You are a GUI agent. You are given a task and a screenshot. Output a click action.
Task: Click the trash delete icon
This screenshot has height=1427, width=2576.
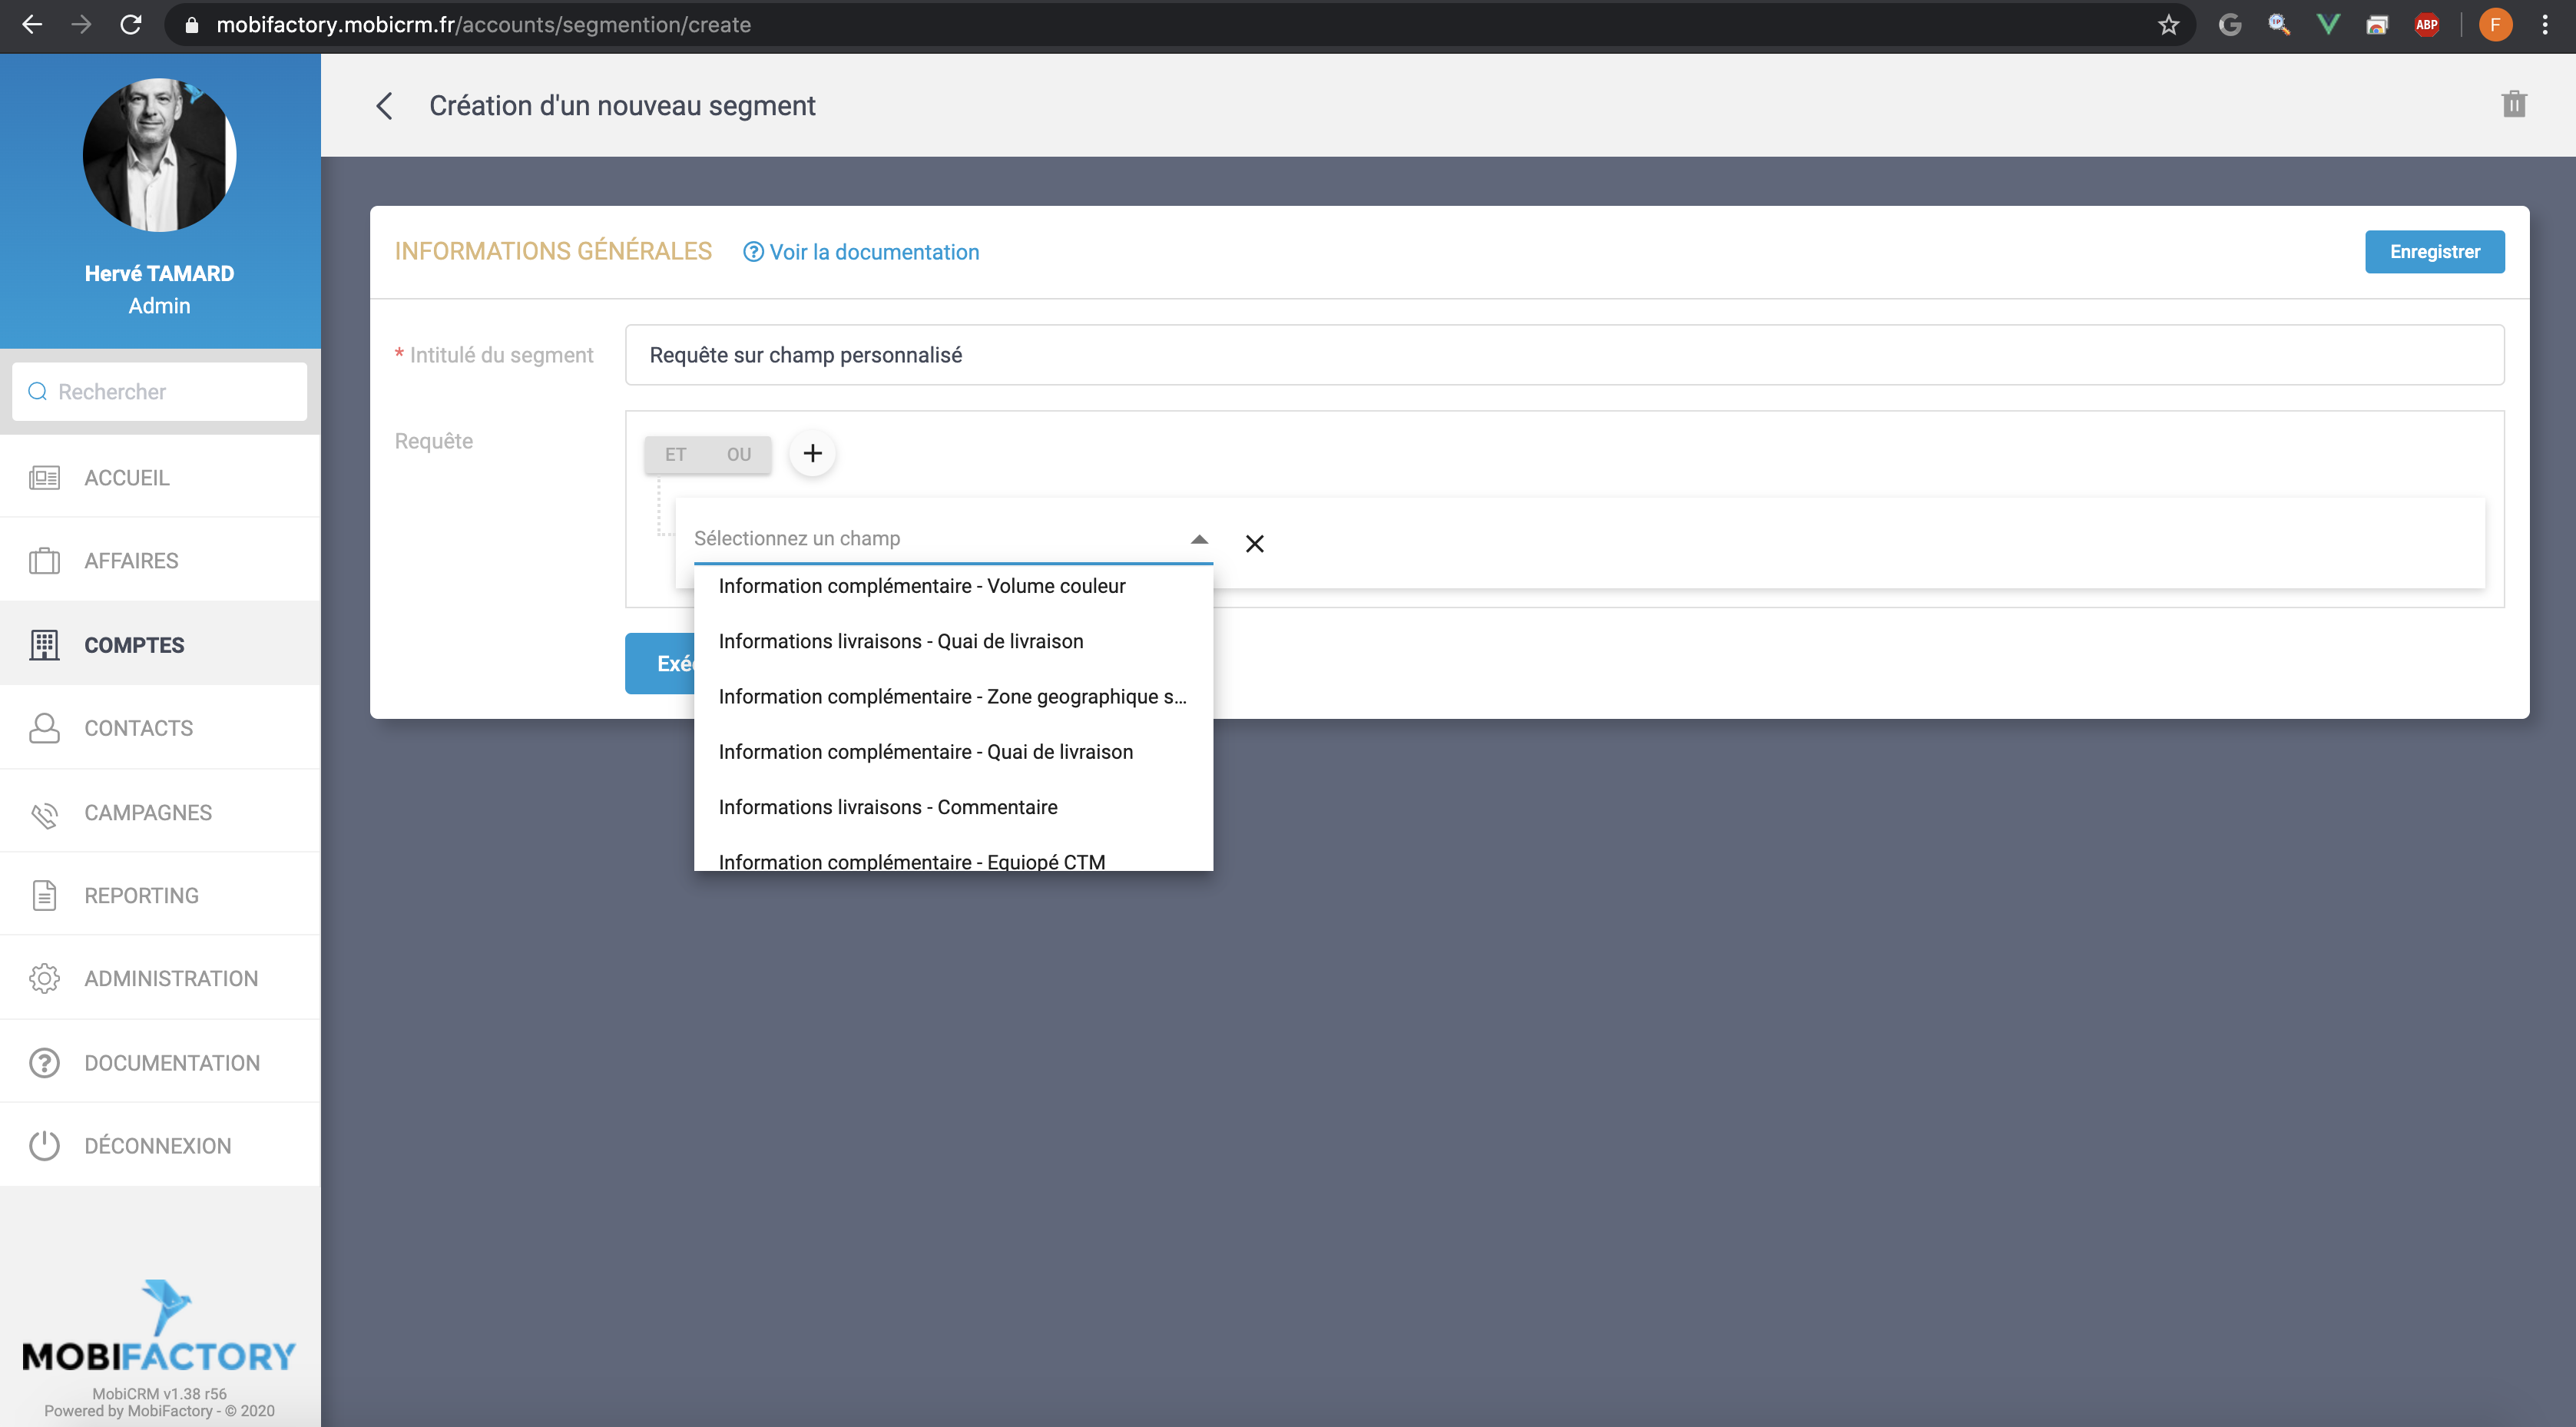(x=2513, y=104)
